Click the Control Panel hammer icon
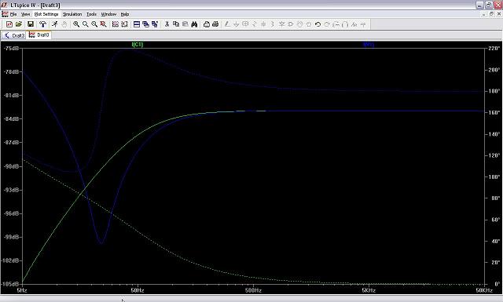Viewport: 503px width, 302px height. [x=42, y=24]
